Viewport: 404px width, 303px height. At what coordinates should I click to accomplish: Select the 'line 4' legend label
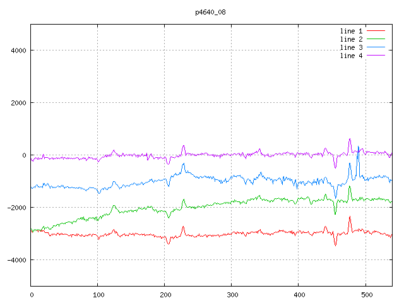coord(351,56)
